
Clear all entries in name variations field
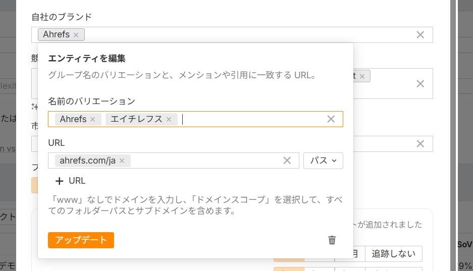pyautogui.click(x=331, y=119)
